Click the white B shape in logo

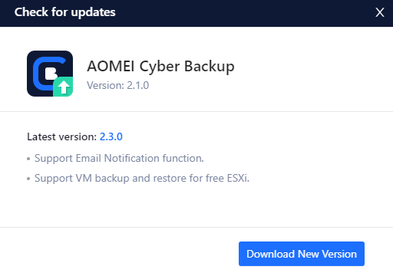pos(51,74)
